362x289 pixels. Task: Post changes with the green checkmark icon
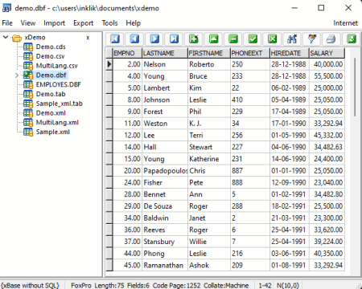coord(253,39)
